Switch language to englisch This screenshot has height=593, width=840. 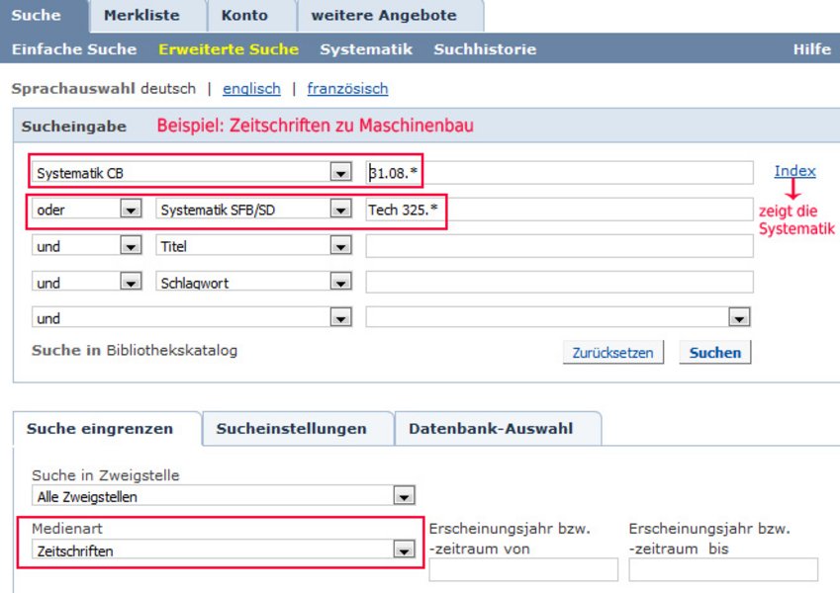click(251, 89)
